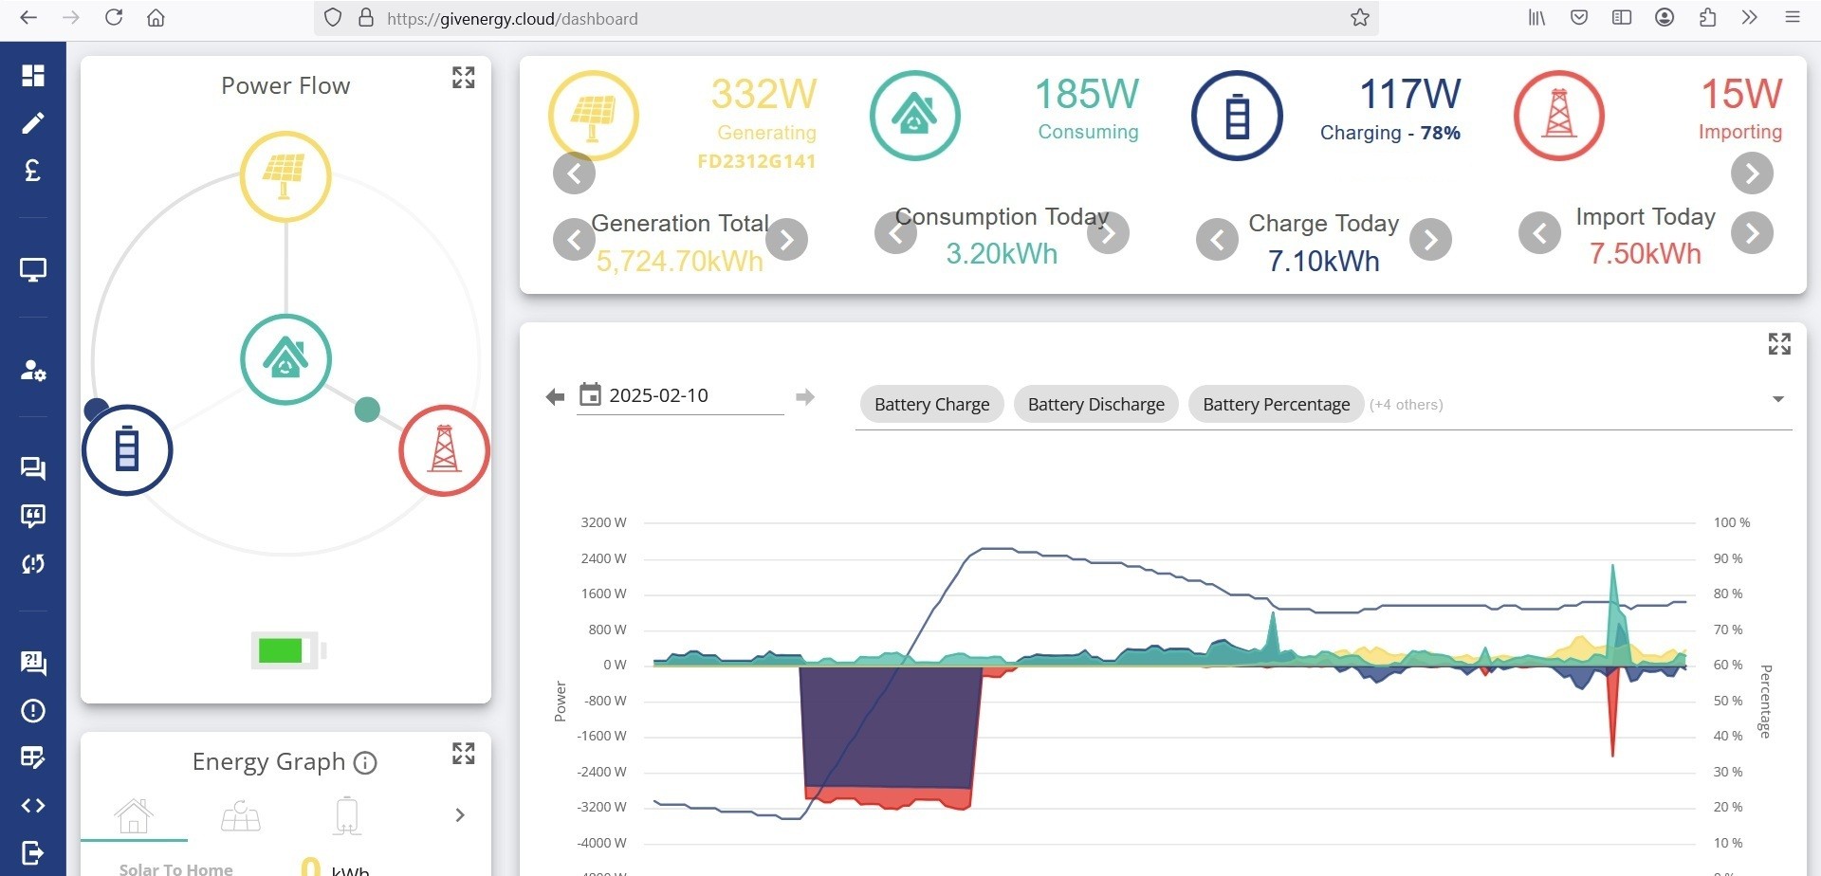
Task: Toggle the Battery Discharge series chip
Action: pyautogui.click(x=1095, y=405)
